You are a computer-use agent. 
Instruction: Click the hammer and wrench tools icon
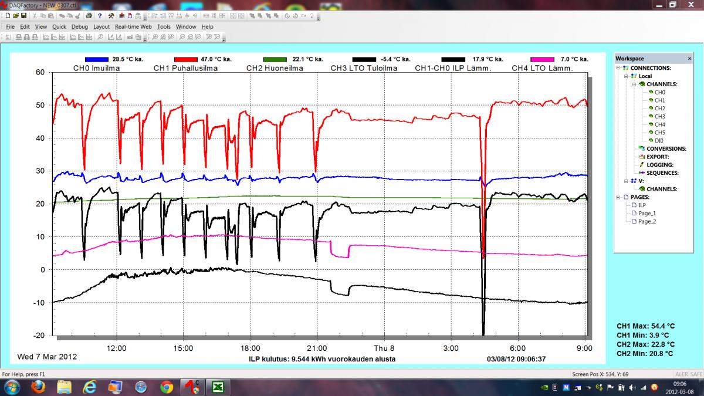(111, 16)
